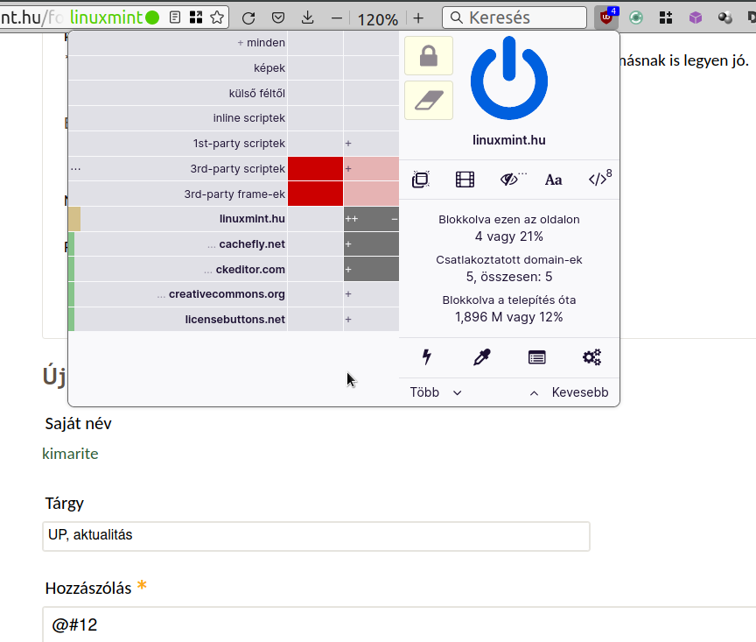This screenshot has width=756, height=642.
Task: Toggle remote fonts blocking Aa icon
Action: click(554, 180)
